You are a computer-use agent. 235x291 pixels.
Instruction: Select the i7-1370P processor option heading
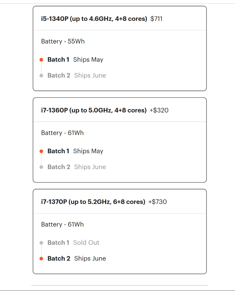[93, 202]
